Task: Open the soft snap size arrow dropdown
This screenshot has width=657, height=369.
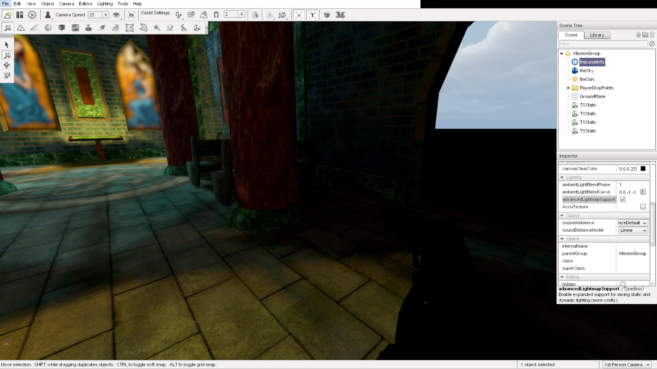Action: pos(241,14)
